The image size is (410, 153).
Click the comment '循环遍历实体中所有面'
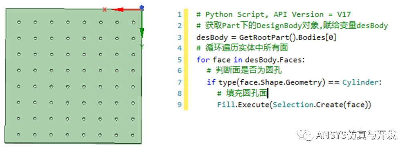click(242, 48)
